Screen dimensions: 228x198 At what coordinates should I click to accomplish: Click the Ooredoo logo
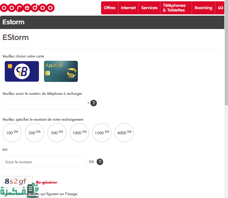[27, 8]
